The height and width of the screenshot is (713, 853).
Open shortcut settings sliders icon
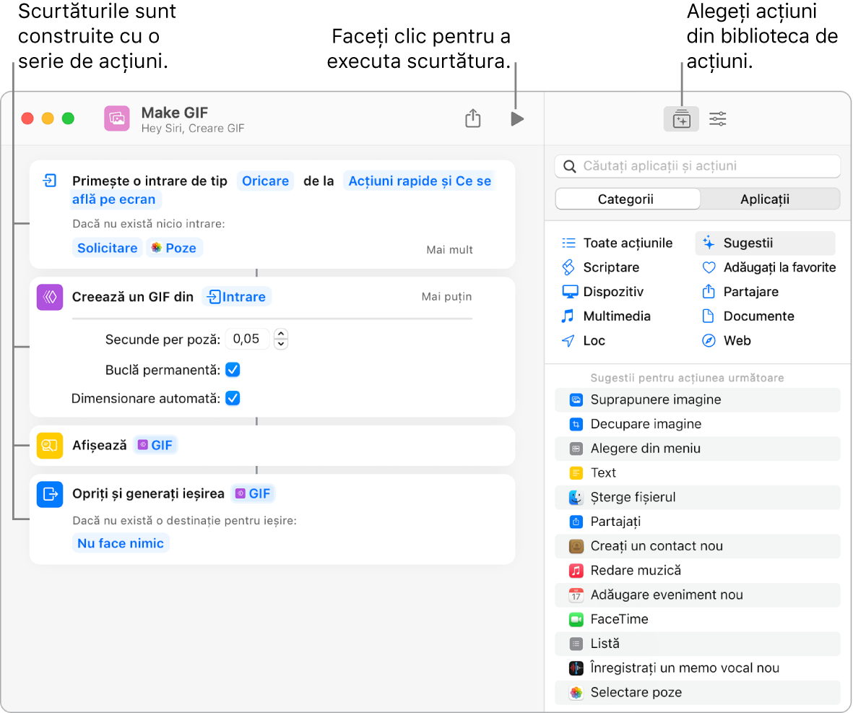717,119
